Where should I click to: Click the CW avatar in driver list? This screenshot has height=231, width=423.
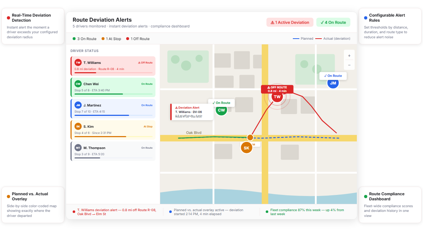click(x=78, y=84)
